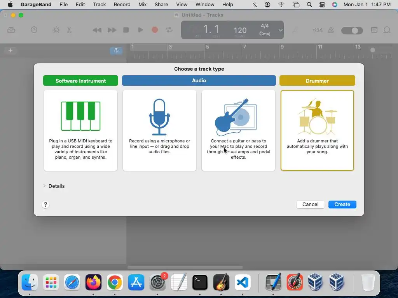Adjust the master volume slider
This screenshot has width=398, height=298.
(352, 31)
